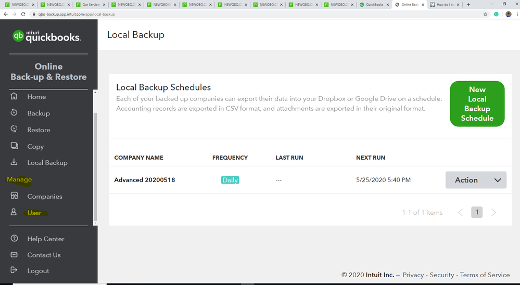Image resolution: width=520 pixels, height=285 pixels.
Task: Click the Logout exit icon
Action: tap(14, 270)
